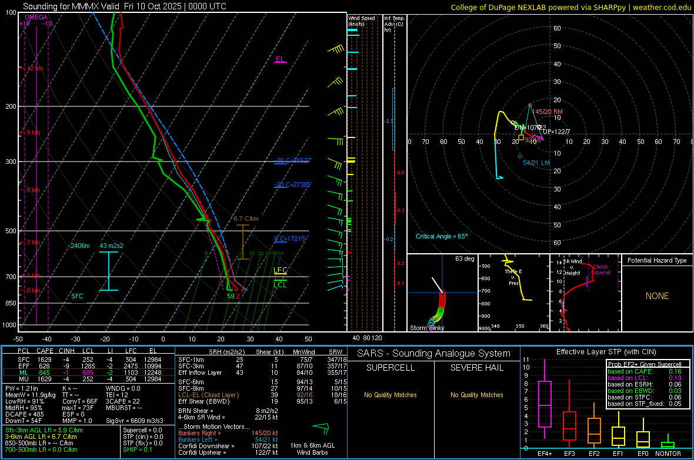
Task: Click the BRN Shear value line
Action: click(228, 411)
